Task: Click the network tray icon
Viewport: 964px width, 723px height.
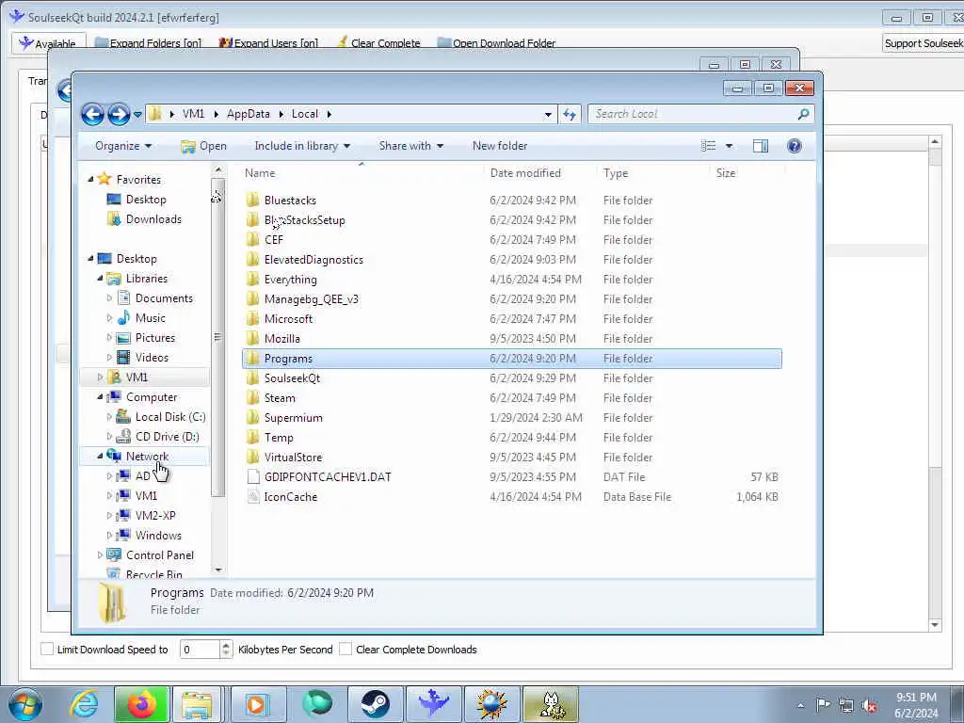Action: [x=846, y=705]
